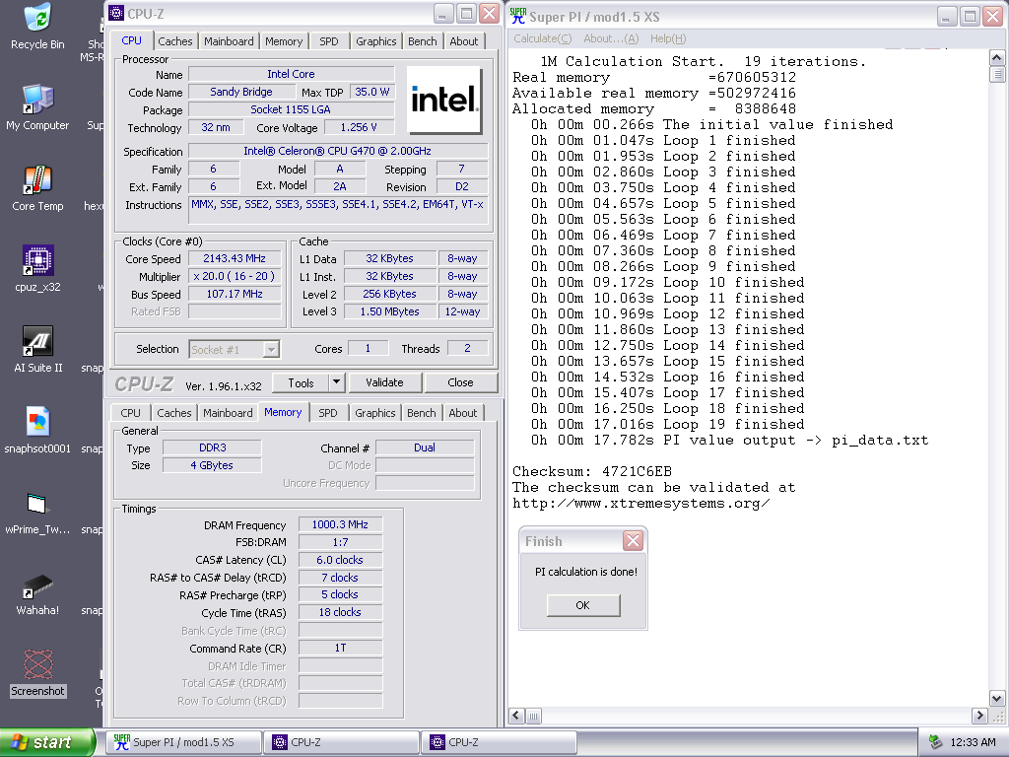Click the Super PI scroll up arrow
Screen dimensions: 1009x757
coord(997,57)
